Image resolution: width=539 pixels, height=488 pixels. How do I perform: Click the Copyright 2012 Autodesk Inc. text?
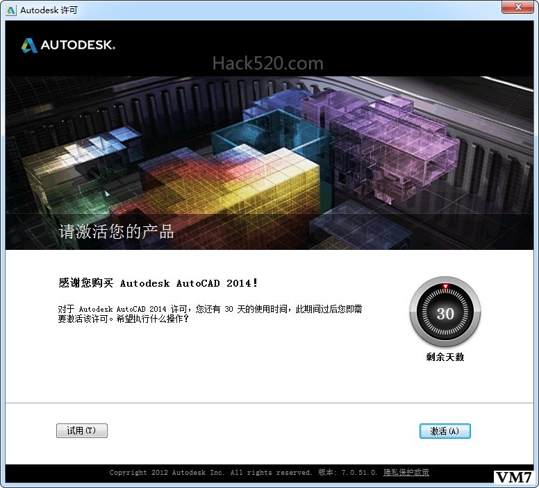point(210,473)
